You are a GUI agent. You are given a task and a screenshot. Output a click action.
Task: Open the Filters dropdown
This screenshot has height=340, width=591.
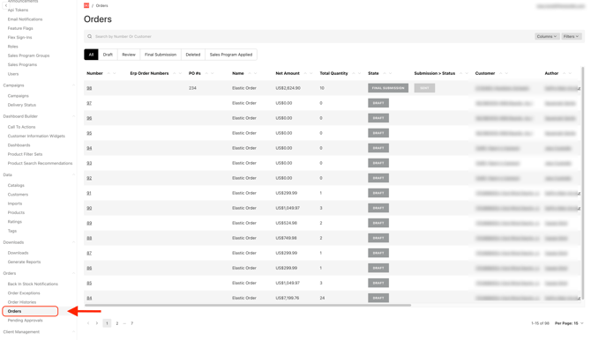coord(572,36)
